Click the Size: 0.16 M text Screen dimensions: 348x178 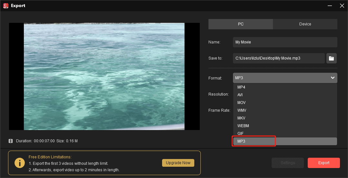pyautogui.click(x=67, y=141)
